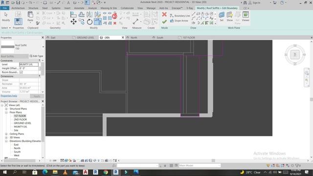The width and height of the screenshot is (313, 176).
Task: Select the highlighted Trim/Extend to Corner tool
Action: [98, 22]
